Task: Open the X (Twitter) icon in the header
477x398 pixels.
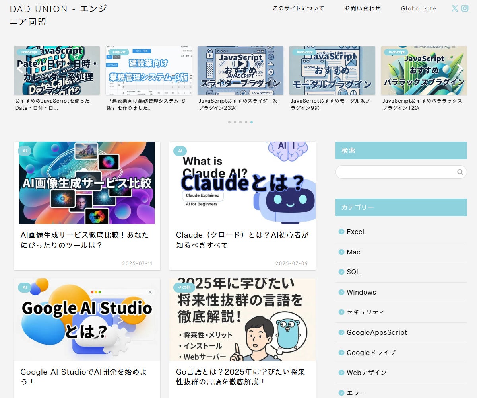Action: (x=455, y=8)
